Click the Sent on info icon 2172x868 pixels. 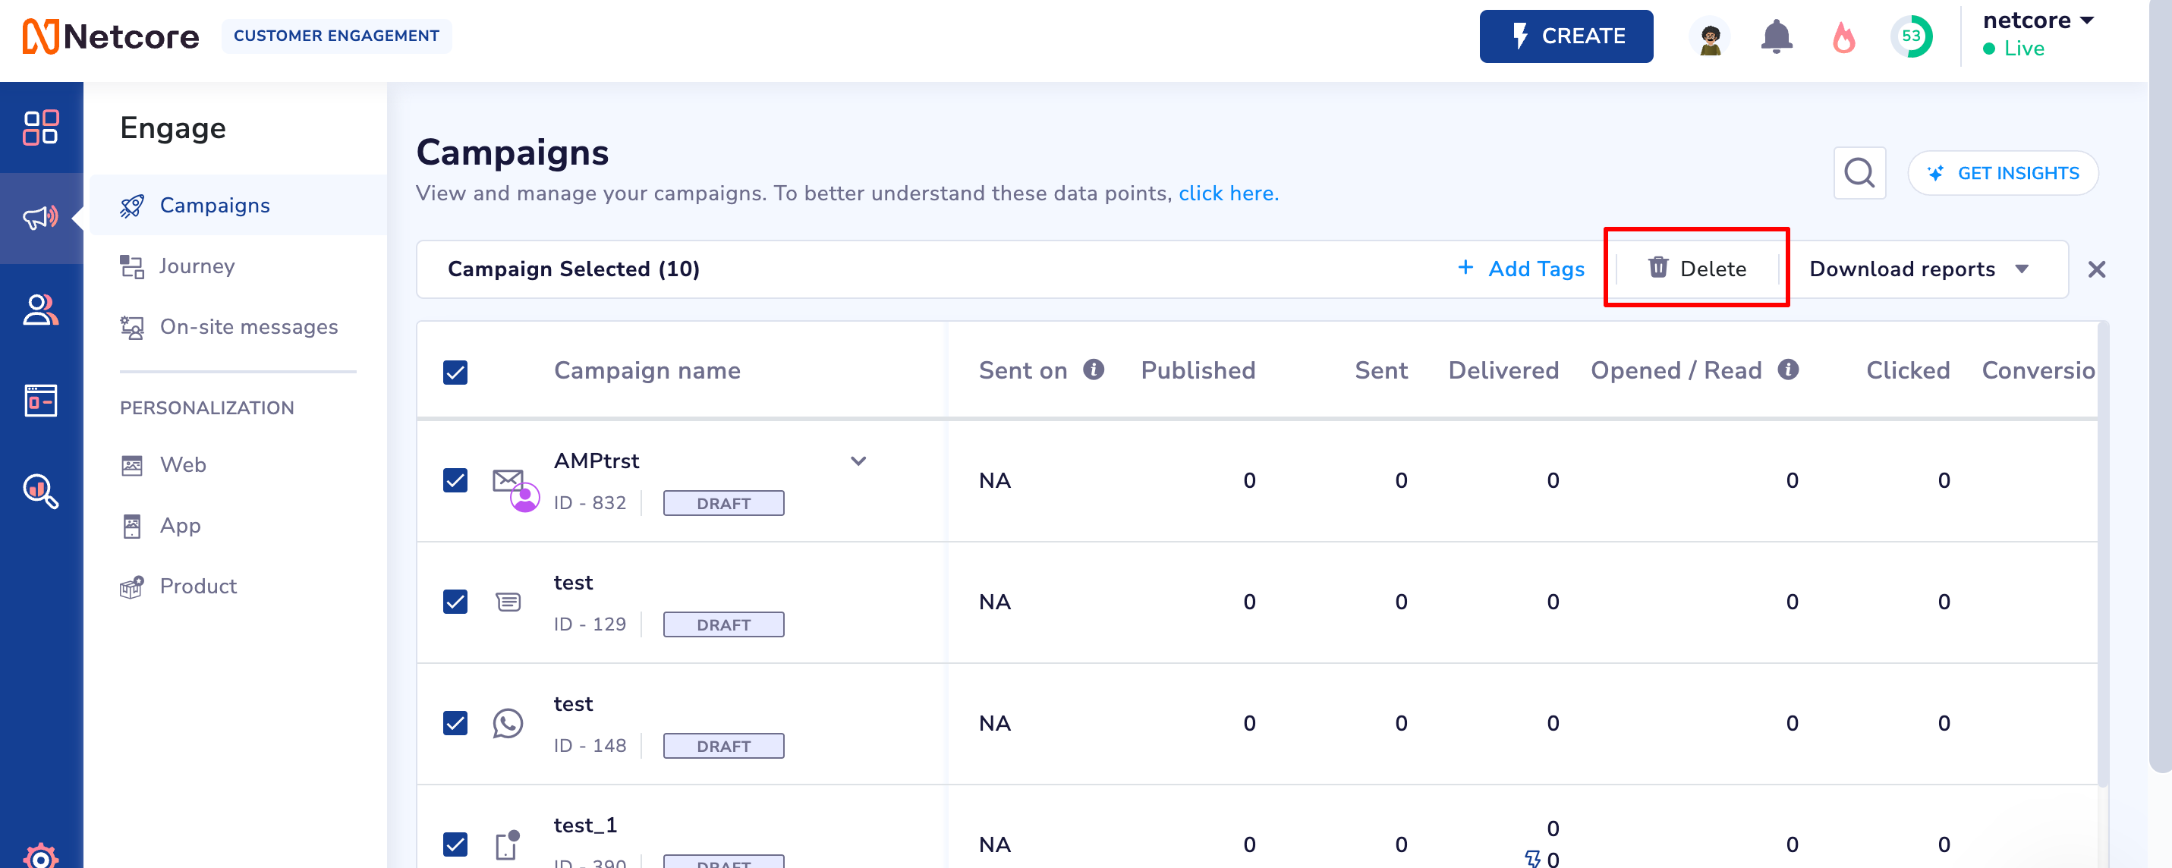(x=1094, y=370)
